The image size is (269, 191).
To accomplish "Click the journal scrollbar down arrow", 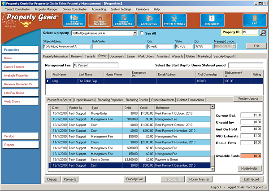I will pos(213,169).
